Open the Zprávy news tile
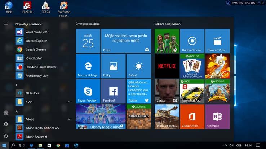Image resolution: width=266 pixels, height=149 pixels. [167, 92]
